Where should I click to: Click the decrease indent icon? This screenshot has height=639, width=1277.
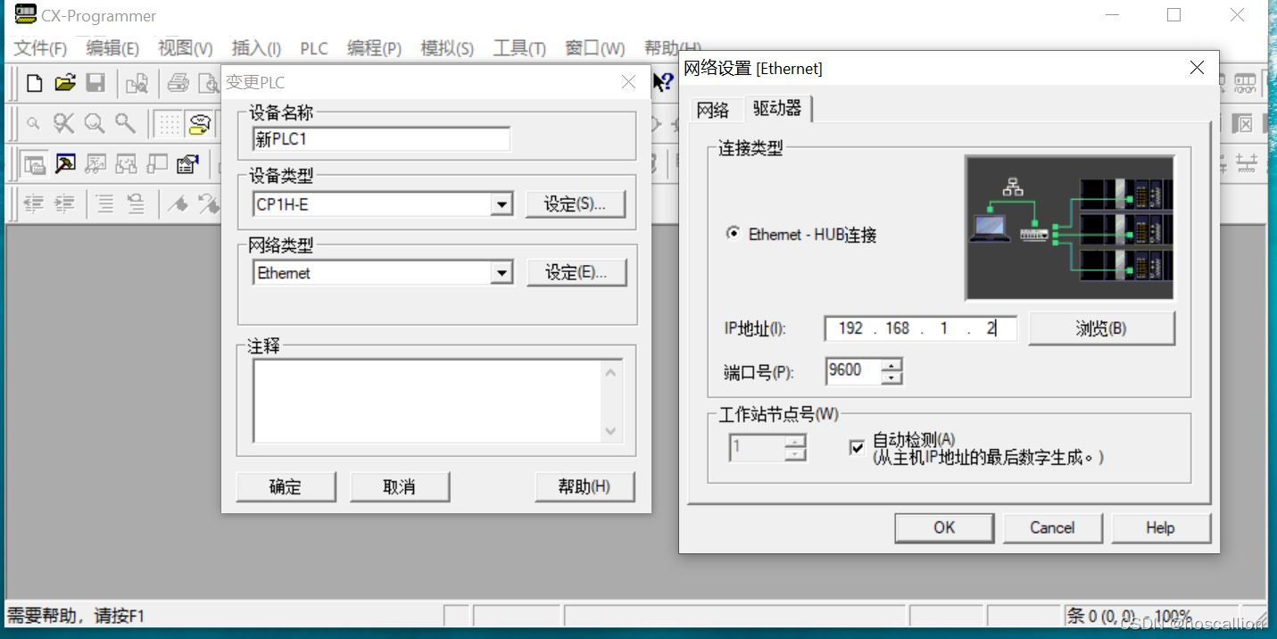[34, 204]
